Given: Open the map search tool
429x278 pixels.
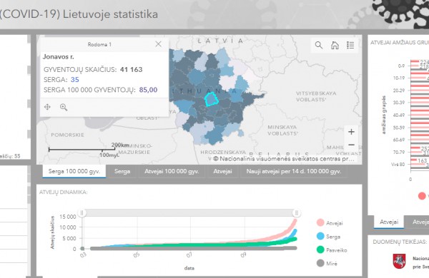Looking at the screenshot, I should click(x=318, y=45).
